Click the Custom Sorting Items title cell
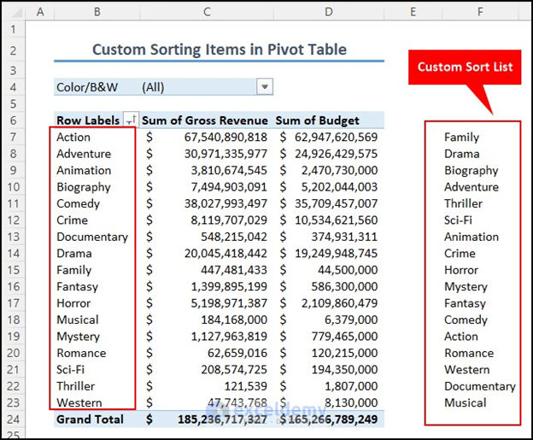 tap(219, 50)
